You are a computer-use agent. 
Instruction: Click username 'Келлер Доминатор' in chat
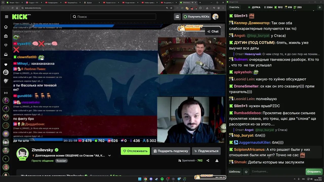[x=252, y=23]
